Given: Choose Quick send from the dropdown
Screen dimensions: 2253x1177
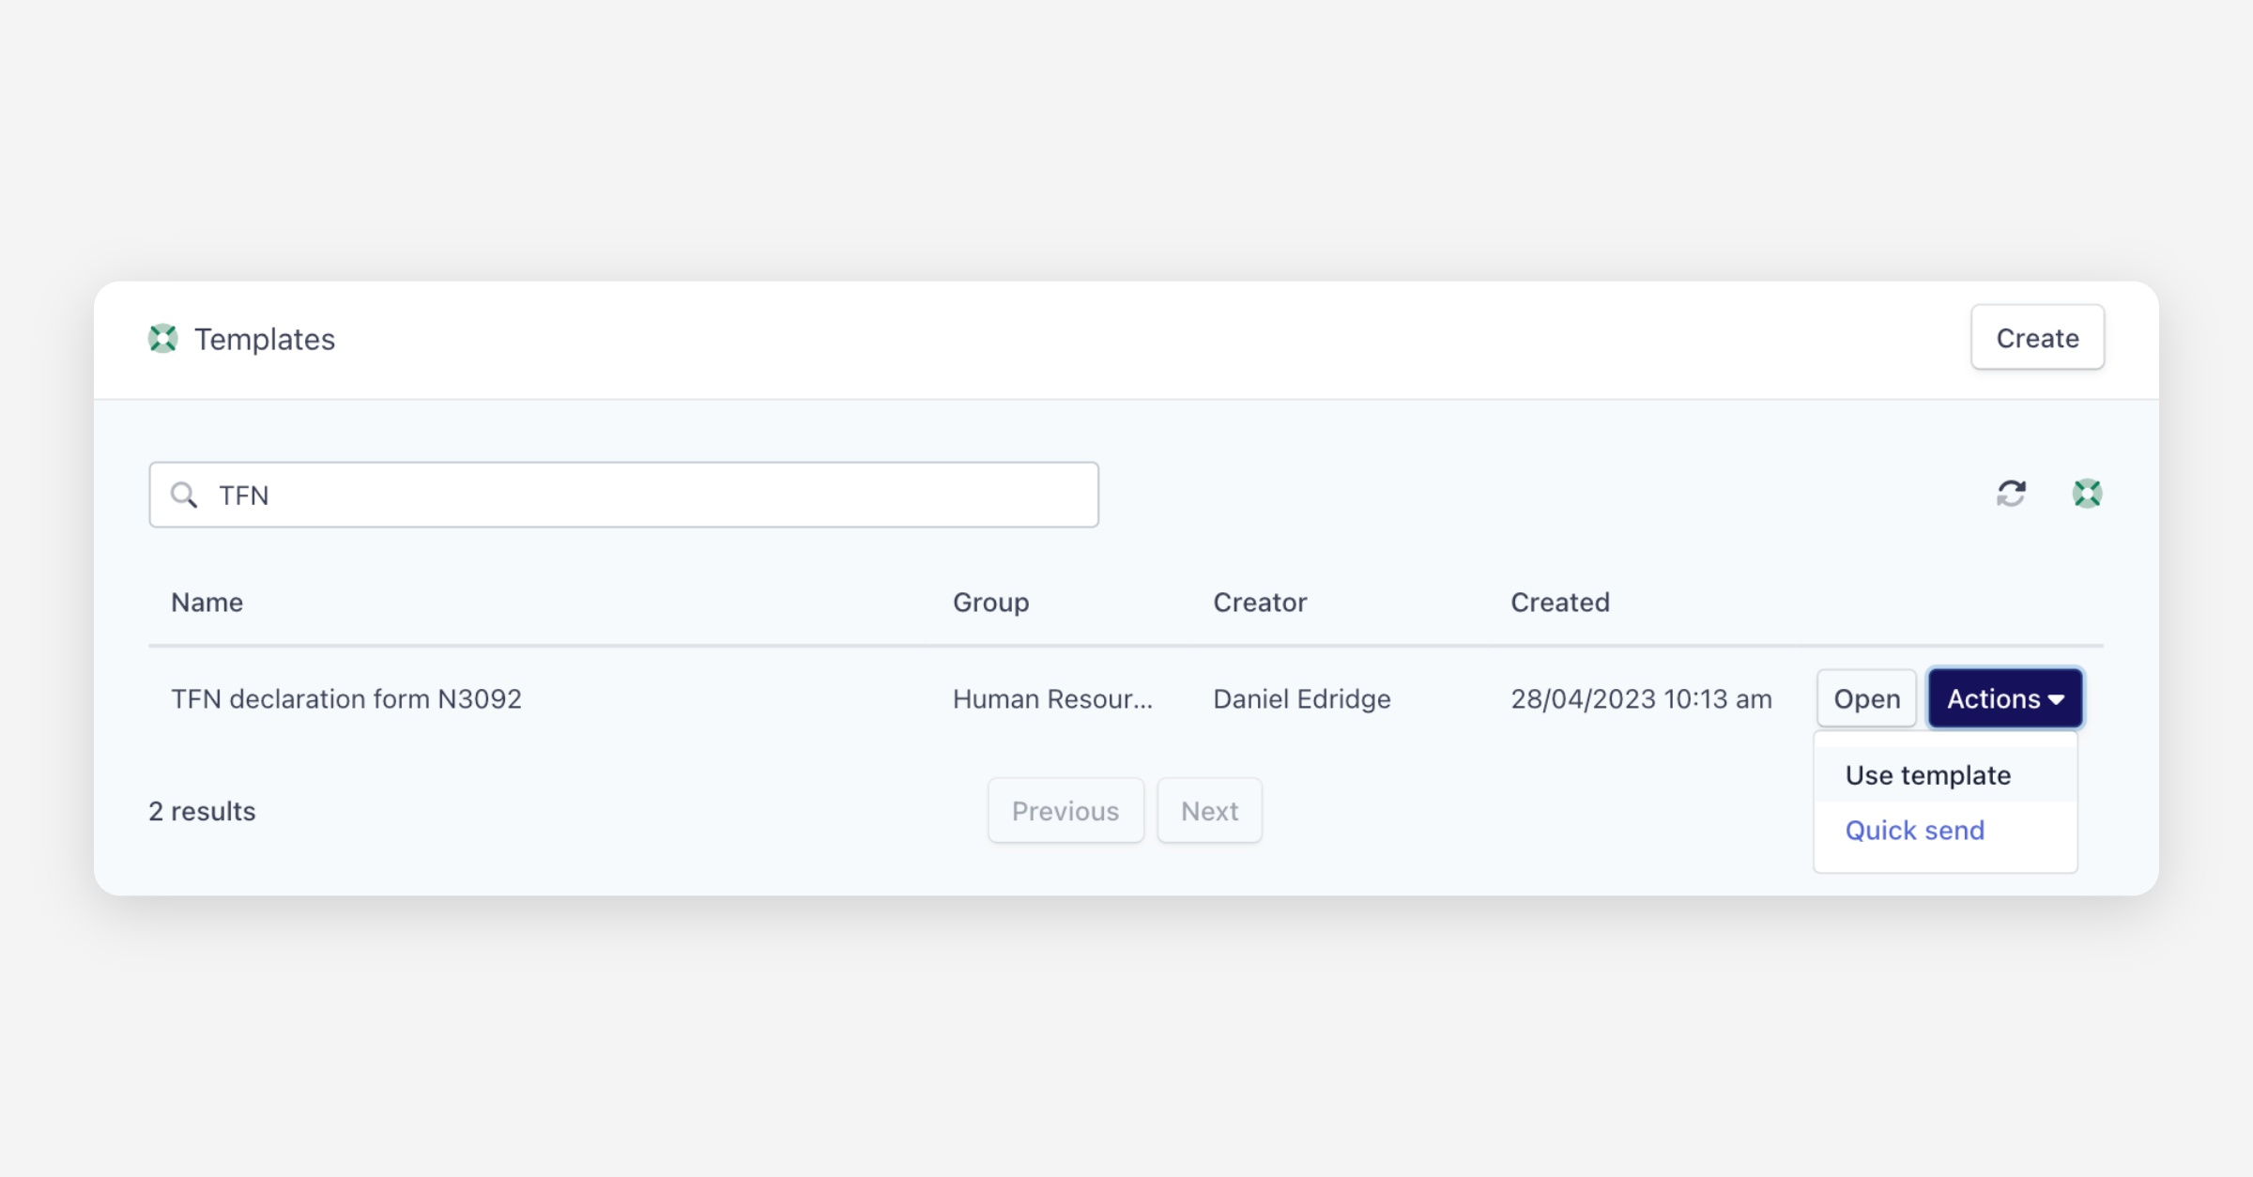Looking at the screenshot, I should pos(1914,831).
